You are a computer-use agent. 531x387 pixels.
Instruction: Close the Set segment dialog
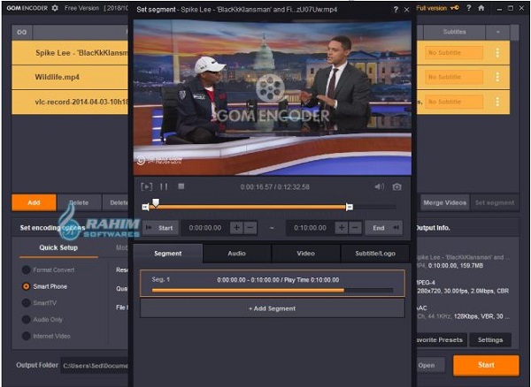(x=407, y=10)
